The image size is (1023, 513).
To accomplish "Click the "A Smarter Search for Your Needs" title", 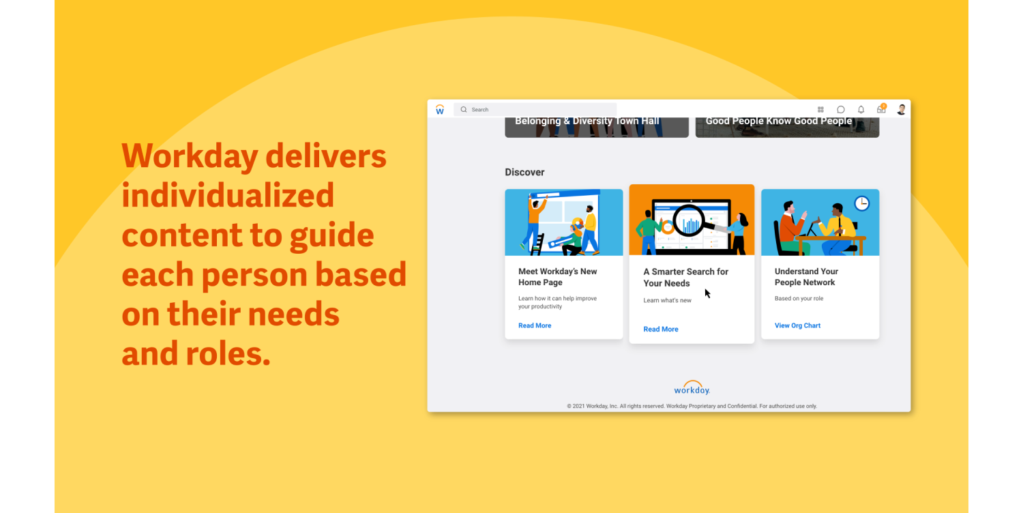I will (x=686, y=278).
